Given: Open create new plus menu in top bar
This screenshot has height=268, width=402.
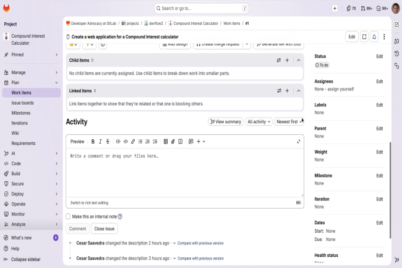Looking at the screenshot, I should click(x=335, y=9).
